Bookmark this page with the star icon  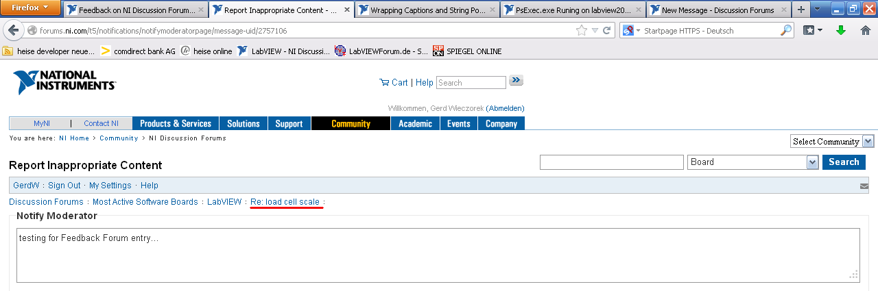pos(582,31)
